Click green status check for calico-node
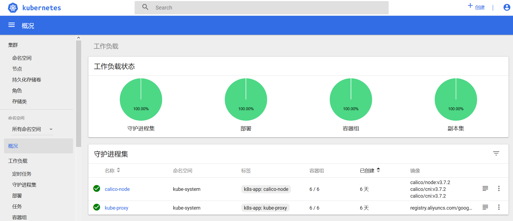This screenshot has width=513, height=221. [97, 188]
